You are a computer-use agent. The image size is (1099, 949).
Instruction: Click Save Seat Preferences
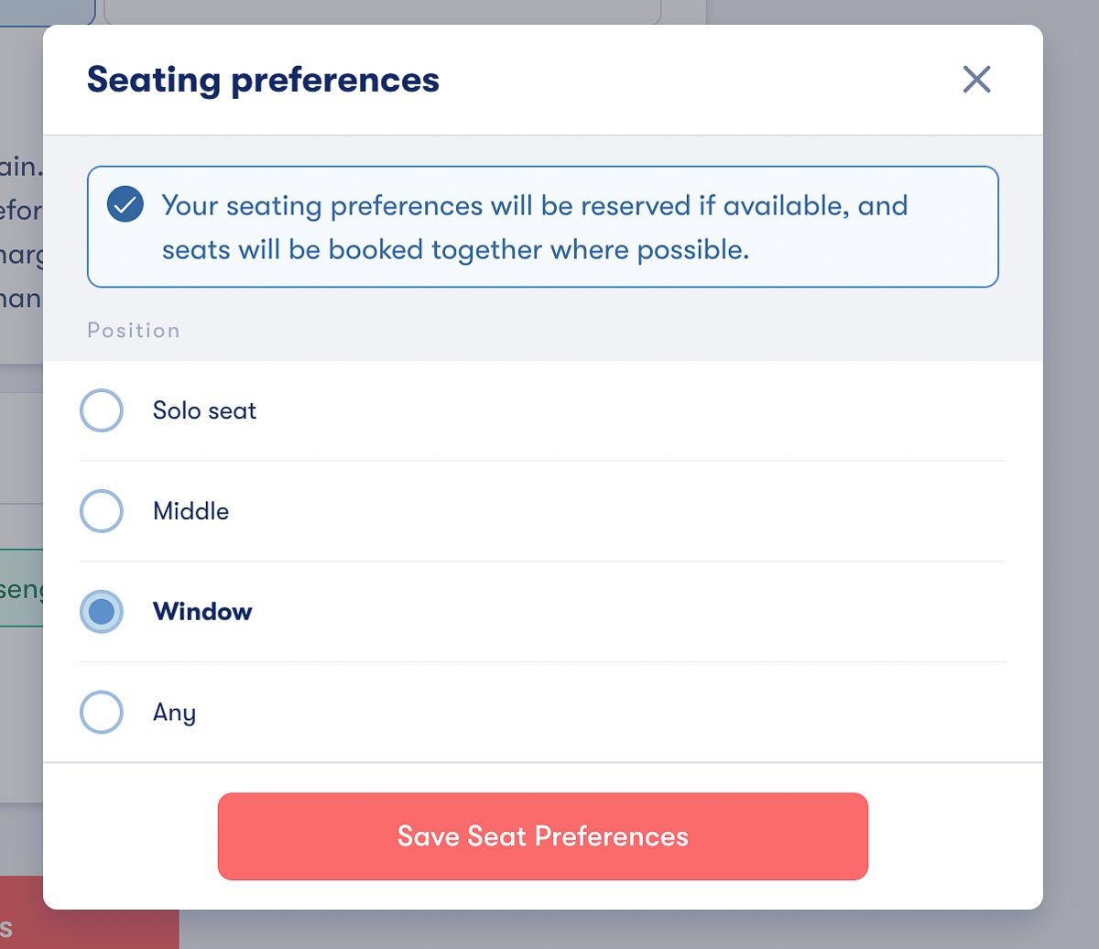(x=542, y=835)
